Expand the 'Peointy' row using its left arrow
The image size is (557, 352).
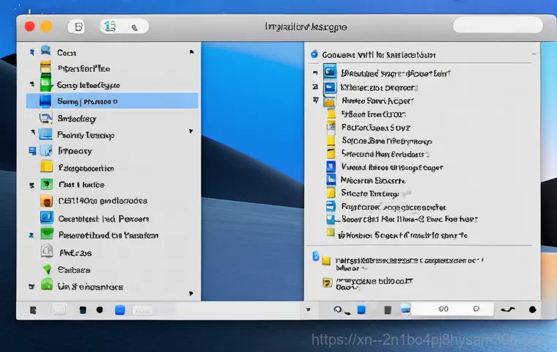coord(33,133)
